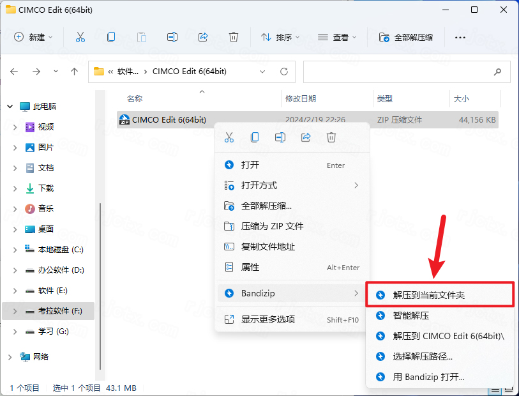The height and width of the screenshot is (396, 519).
Task: Choose 打开 in the context menu
Action: 292,165
